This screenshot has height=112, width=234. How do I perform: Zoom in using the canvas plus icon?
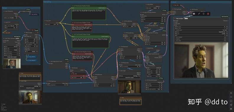click(x=231, y=93)
